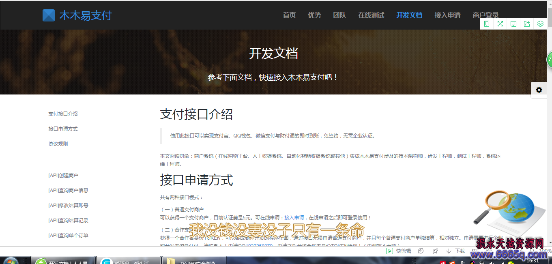
Task: Click the round plus icon in status bar
Action: pos(421,251)
